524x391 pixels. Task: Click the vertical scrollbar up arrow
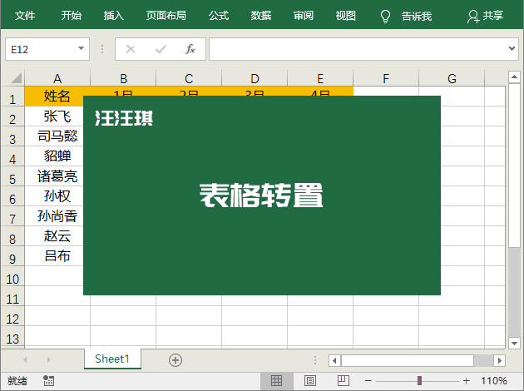tap(514, 77)
